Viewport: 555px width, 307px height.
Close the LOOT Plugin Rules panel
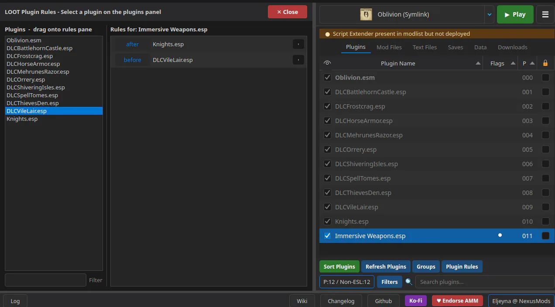(288, 12)
